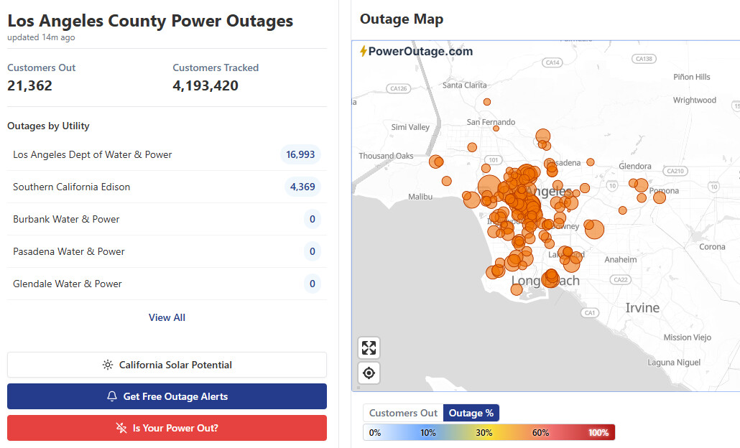Click the bell icon on outage alerts

pyautogui.click(x=112, y=396)
